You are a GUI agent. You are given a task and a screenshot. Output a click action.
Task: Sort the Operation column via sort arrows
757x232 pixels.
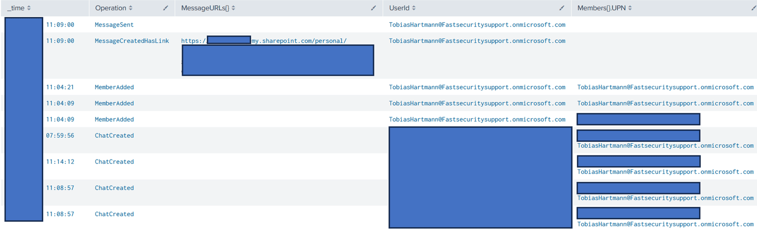click(131, 8)
